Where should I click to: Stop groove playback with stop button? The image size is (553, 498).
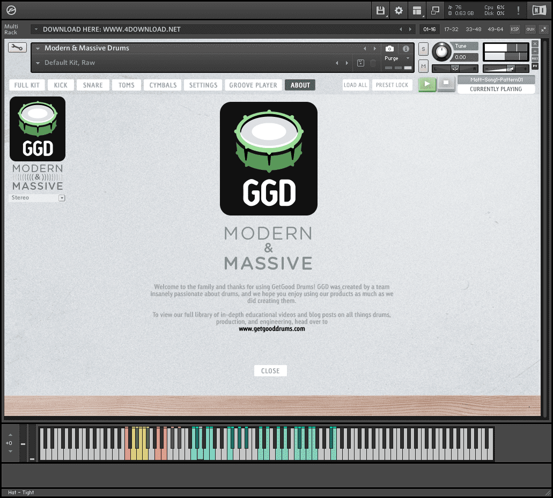(446, 85)
